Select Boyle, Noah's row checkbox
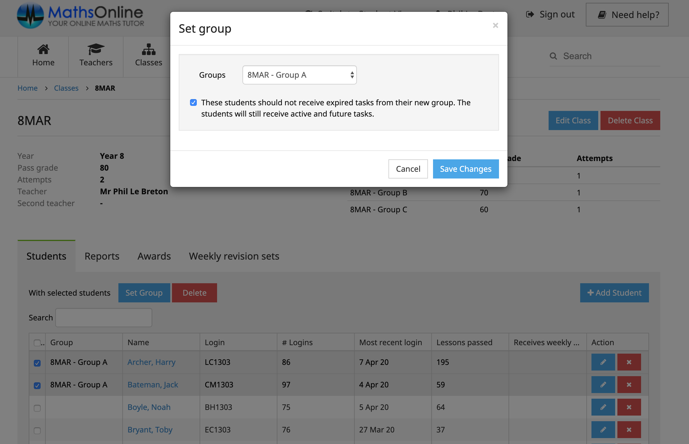Image resolution: width=689 pixels, height=444 pixels. 37,408
